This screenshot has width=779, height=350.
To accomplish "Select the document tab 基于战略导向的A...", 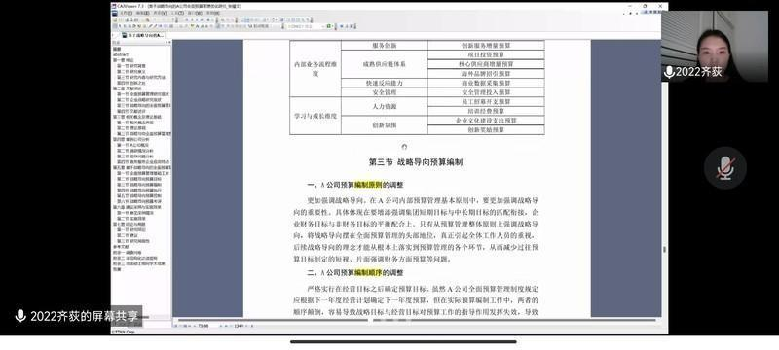I will [143, 36].
